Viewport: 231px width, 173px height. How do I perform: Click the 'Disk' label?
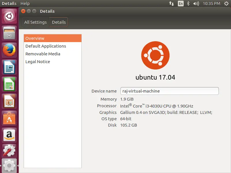tap(112, 125)
